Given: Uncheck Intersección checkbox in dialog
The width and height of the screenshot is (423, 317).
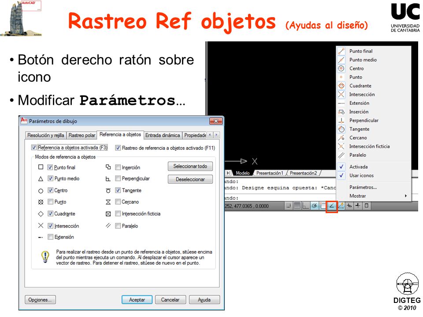Looking at the screenshot, I should 50,225.
